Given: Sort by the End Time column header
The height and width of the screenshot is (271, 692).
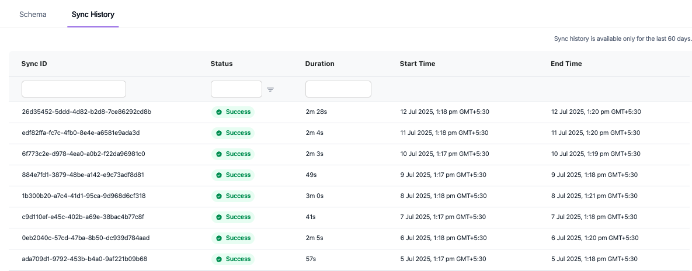Looking at the screenshot, I should pos(566,64).
